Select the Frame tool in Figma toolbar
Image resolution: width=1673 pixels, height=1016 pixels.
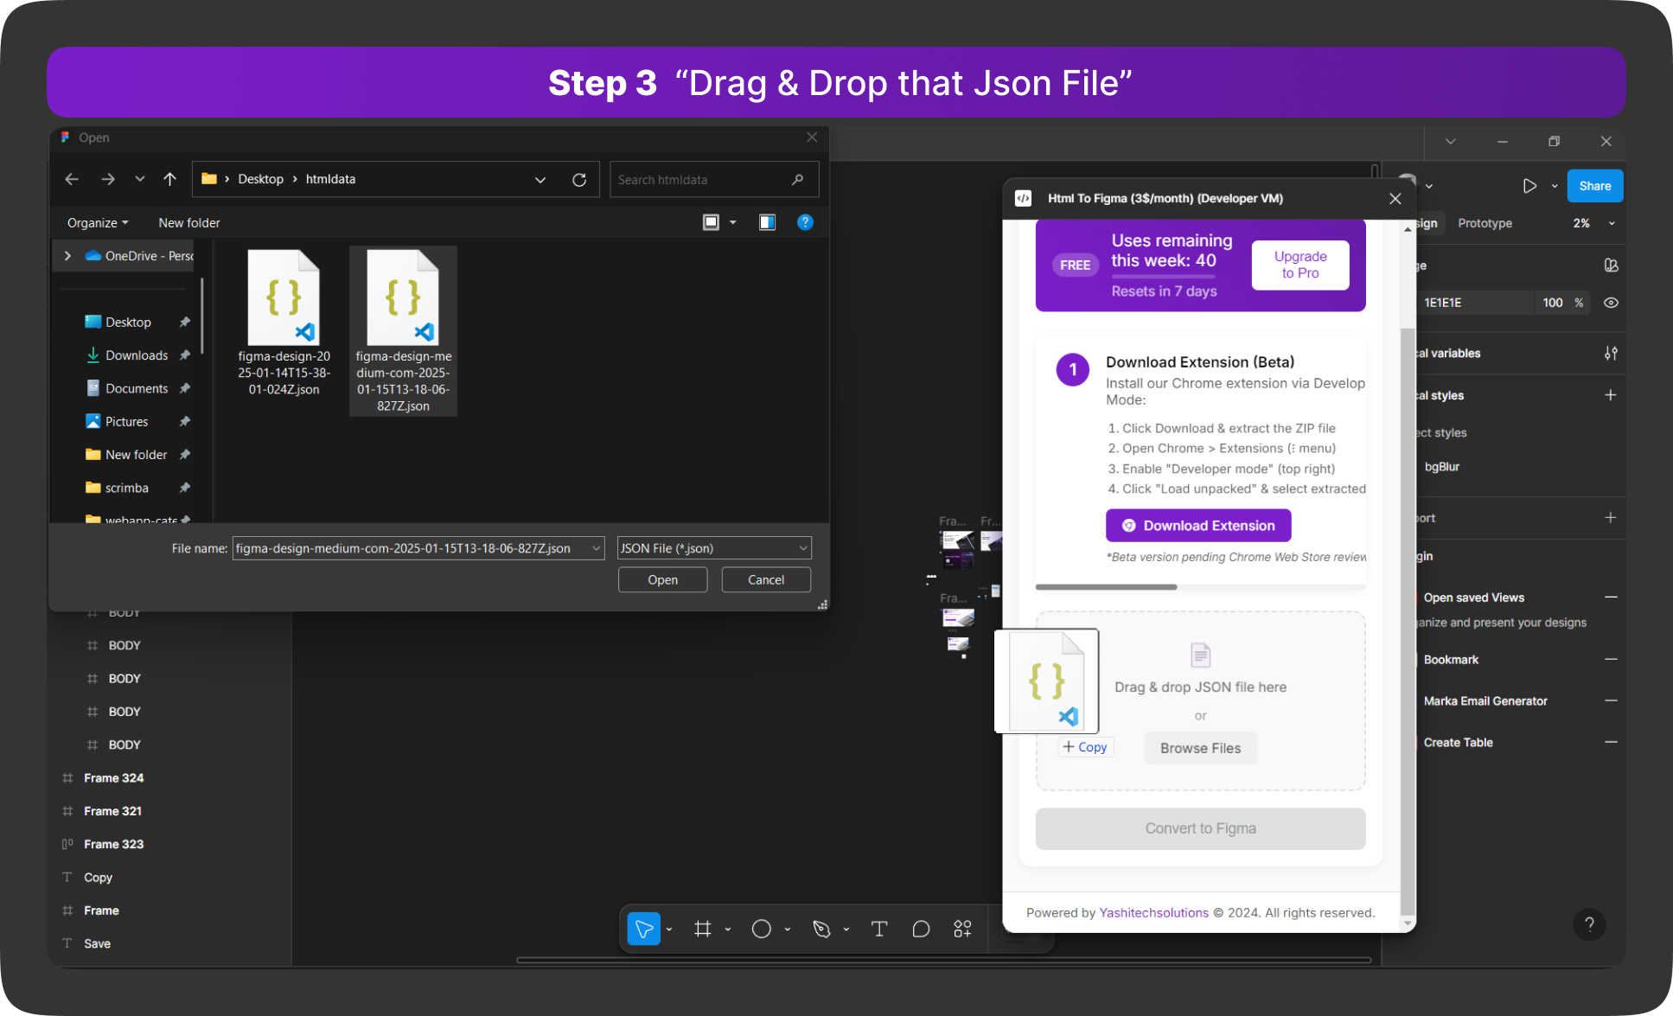tap(702, 929)
